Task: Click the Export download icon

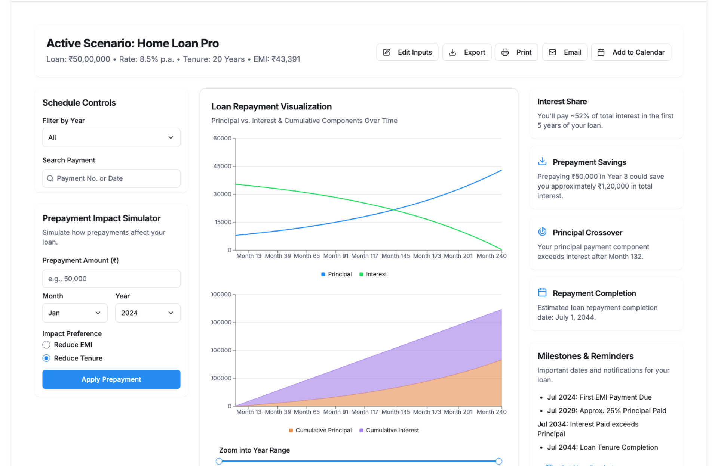Action: pos(452,52)
